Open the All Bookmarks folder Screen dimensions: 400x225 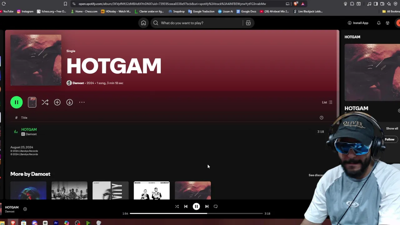point(391,11)
